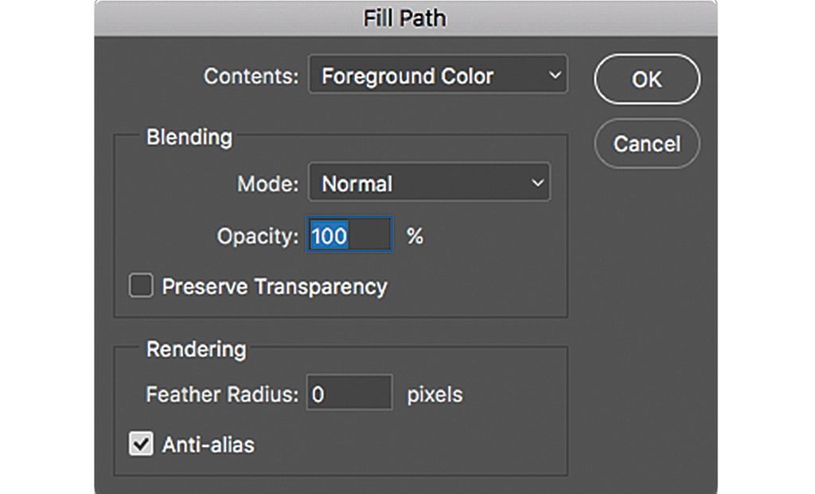Click the Preserve Transparency checkbox

pos(140,285)
